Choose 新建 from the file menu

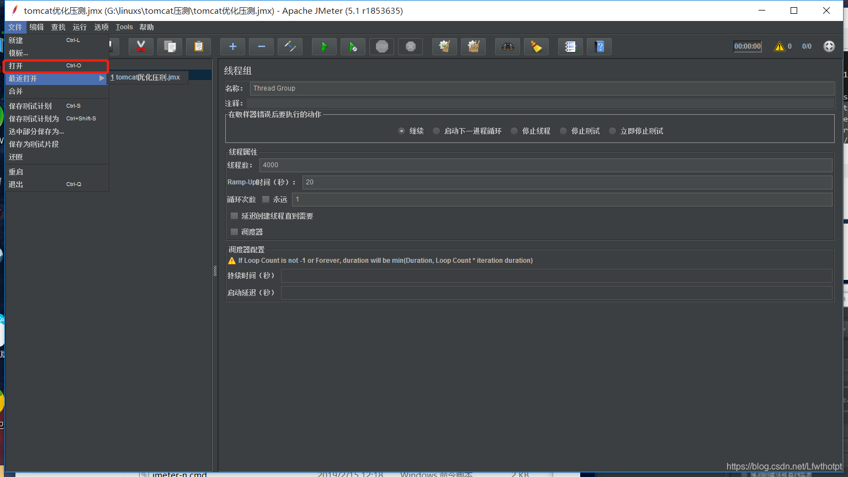[57, 40]
